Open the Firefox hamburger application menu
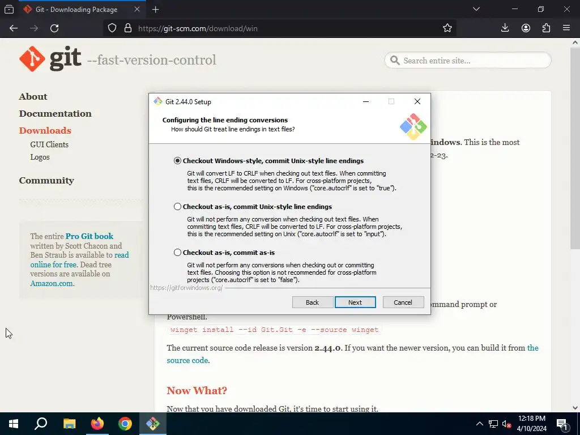The image size is (580, 435). pyautogui.click(x=566, y=28)
